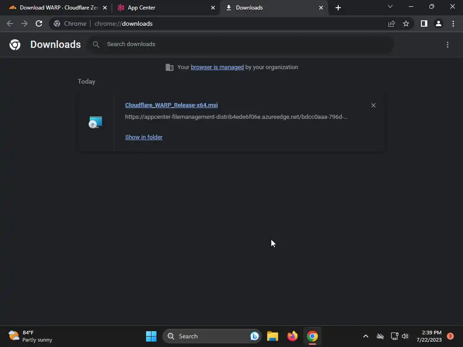Remove the Cloudflare WARP download from list
The image size is (463, 347).
pos(373,105)
